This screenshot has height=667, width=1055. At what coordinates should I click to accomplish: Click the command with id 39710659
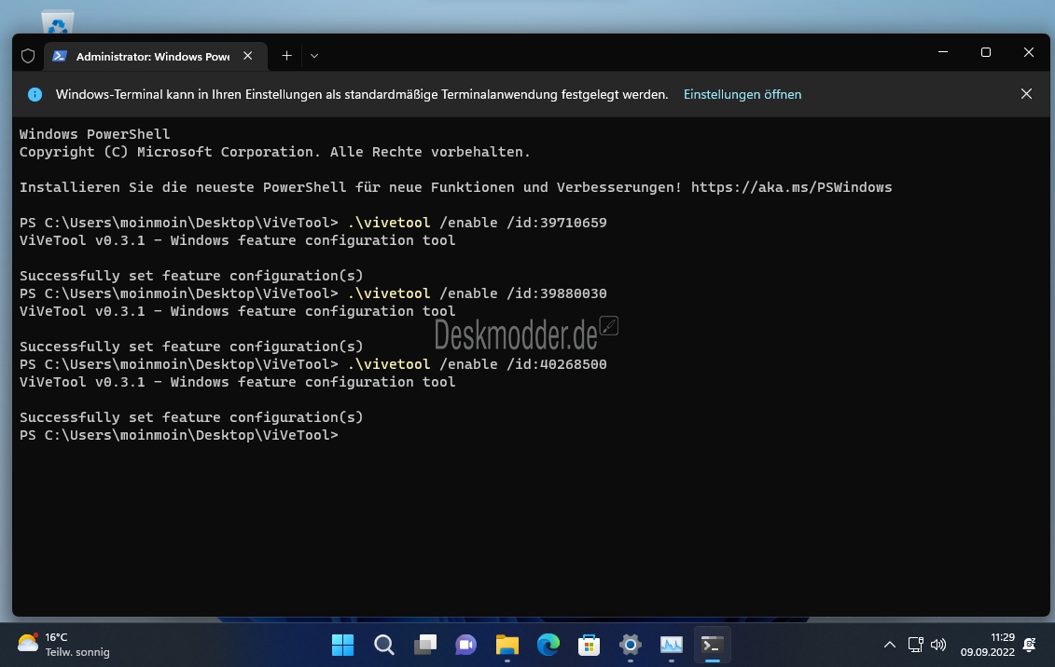[477, 223]
